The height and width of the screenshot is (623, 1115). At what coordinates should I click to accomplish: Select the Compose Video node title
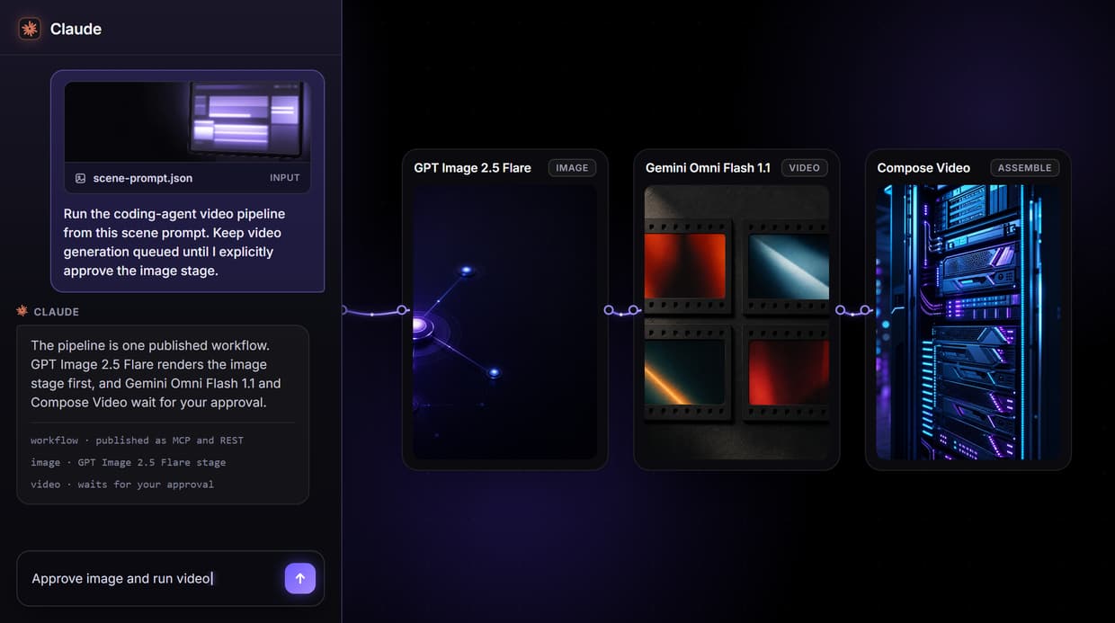click(x=923, y=167)
